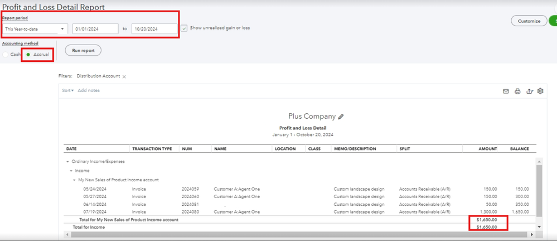Export report using the export icon
The image size is (557, 241).
pyautogui.click(x=529, y=91)
